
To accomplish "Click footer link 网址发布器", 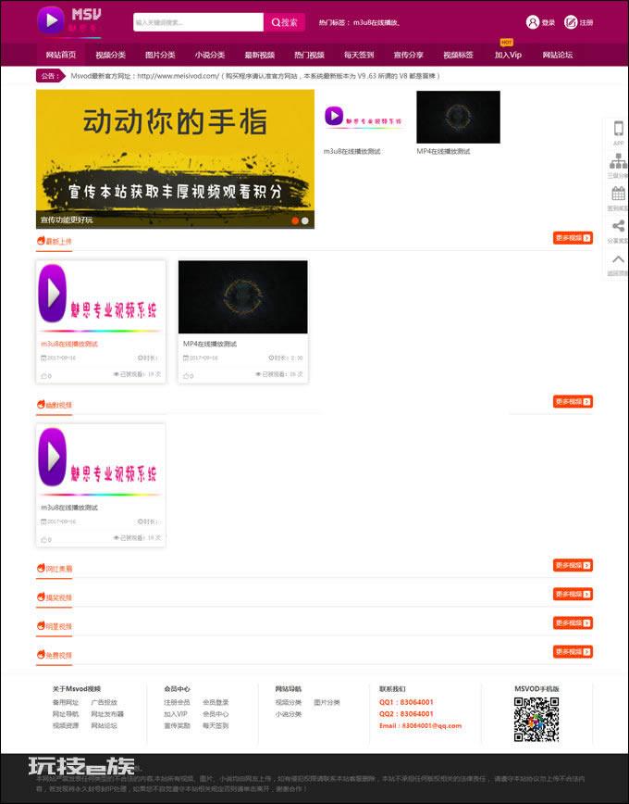I will pyautogui.click(x=107, y=714).
